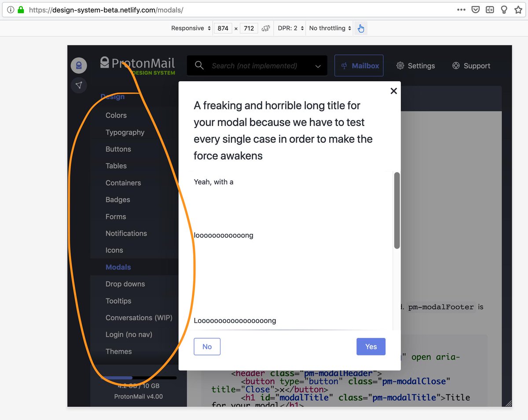Open Settings in the top navigation
This screenshot has width=528, height=420.
coord(415,66)
